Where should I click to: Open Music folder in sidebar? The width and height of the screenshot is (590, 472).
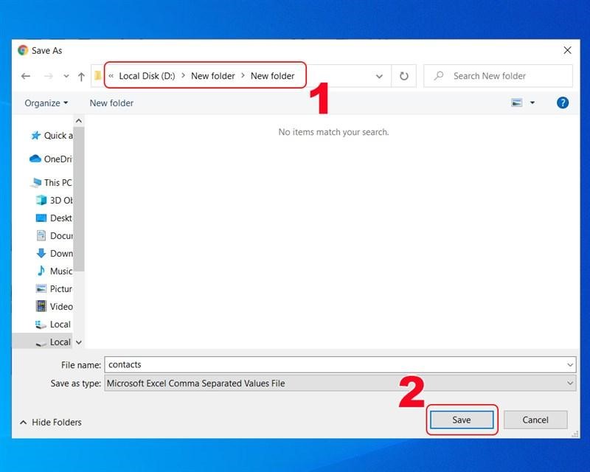(54, 271)
